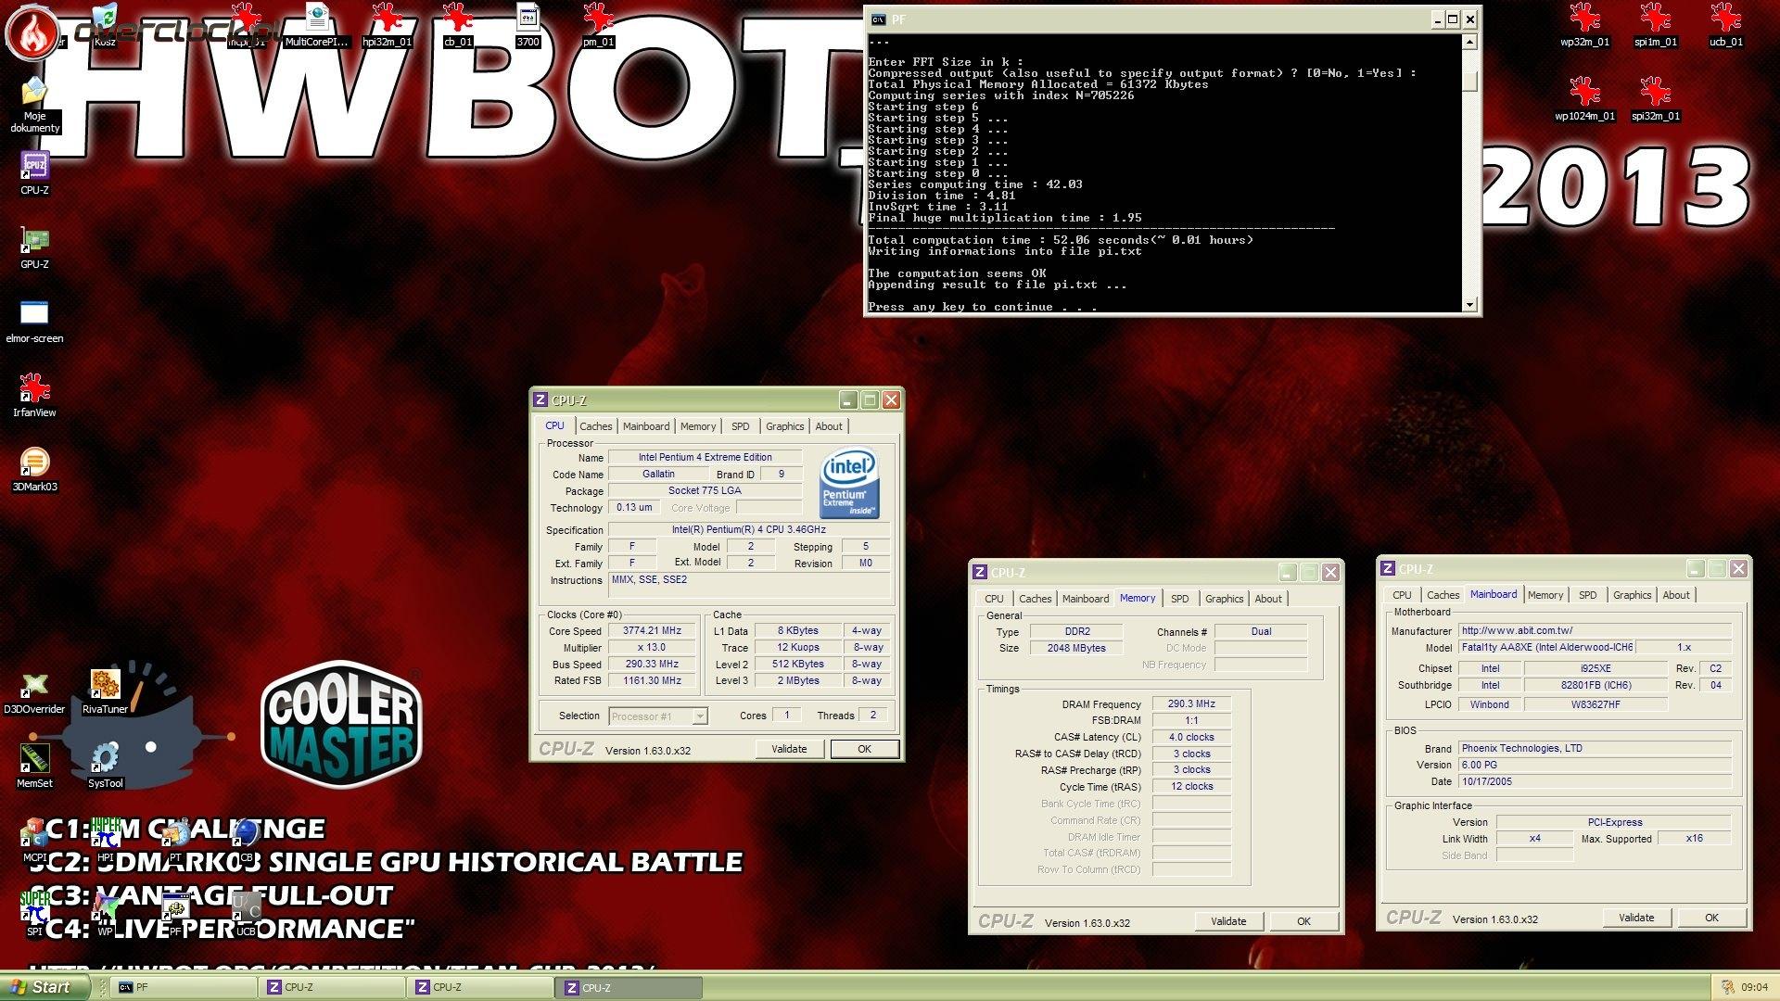Select the SPD tab in CPU window
This screenshot has height=1001, width=1780.
740,426
